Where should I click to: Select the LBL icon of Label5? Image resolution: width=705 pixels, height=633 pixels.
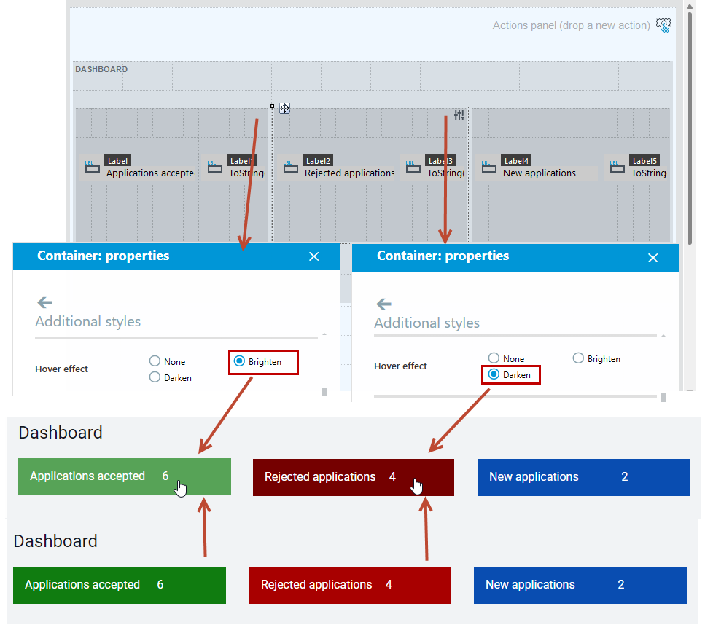pyautogui.click(x=618, y=167)
